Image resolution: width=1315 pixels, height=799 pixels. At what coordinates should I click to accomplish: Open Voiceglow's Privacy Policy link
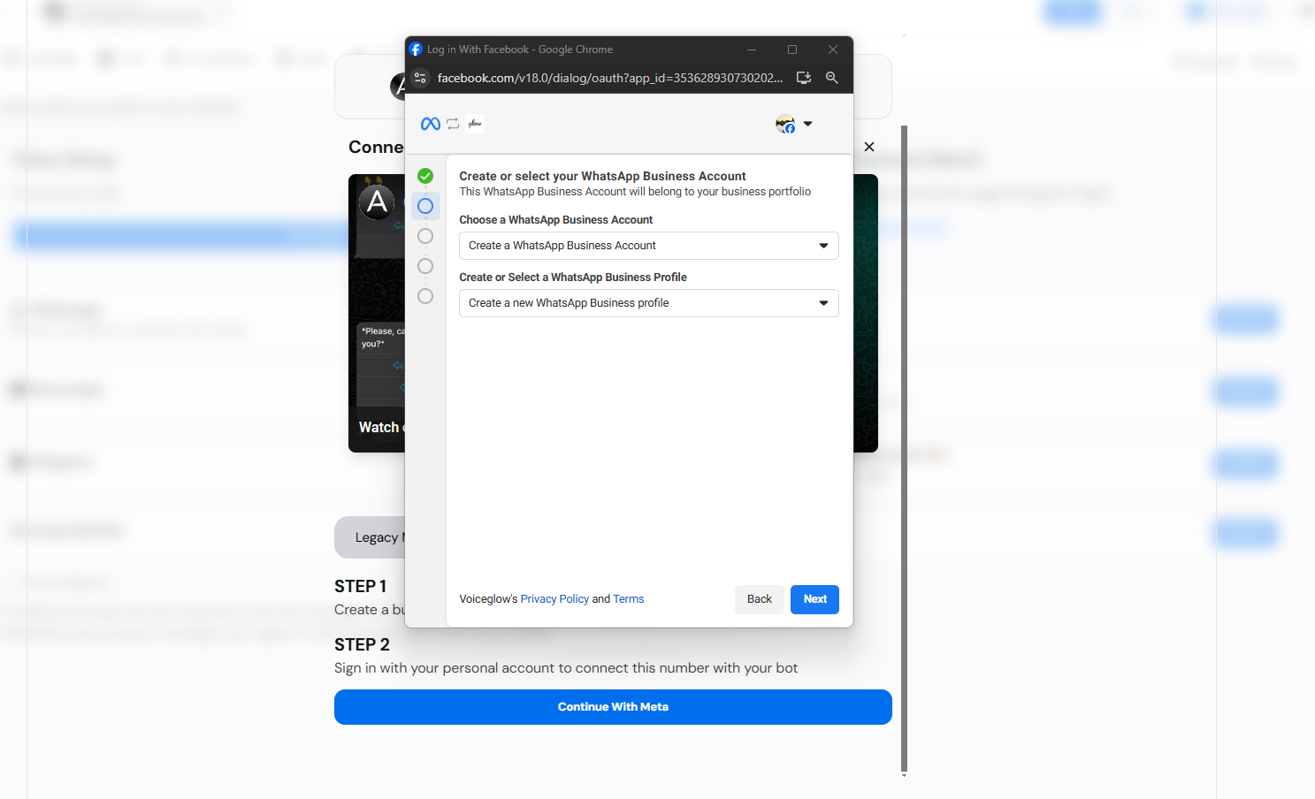[x=554, y=598]
